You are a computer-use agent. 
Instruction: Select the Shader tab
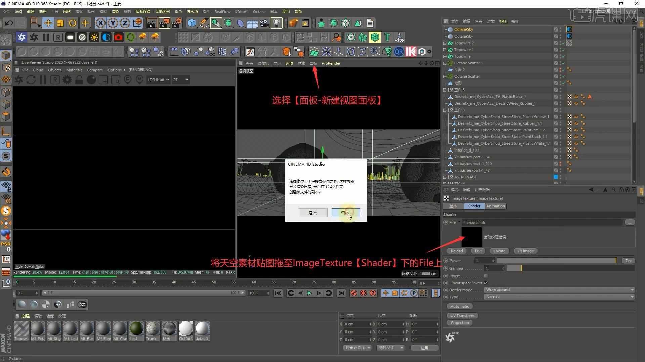point(474,206)
